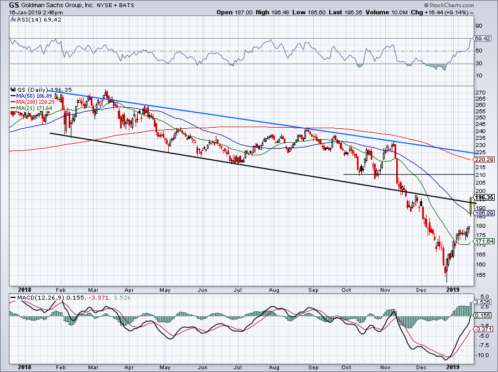Click the 270 label on the price axis

pos(480,93)
